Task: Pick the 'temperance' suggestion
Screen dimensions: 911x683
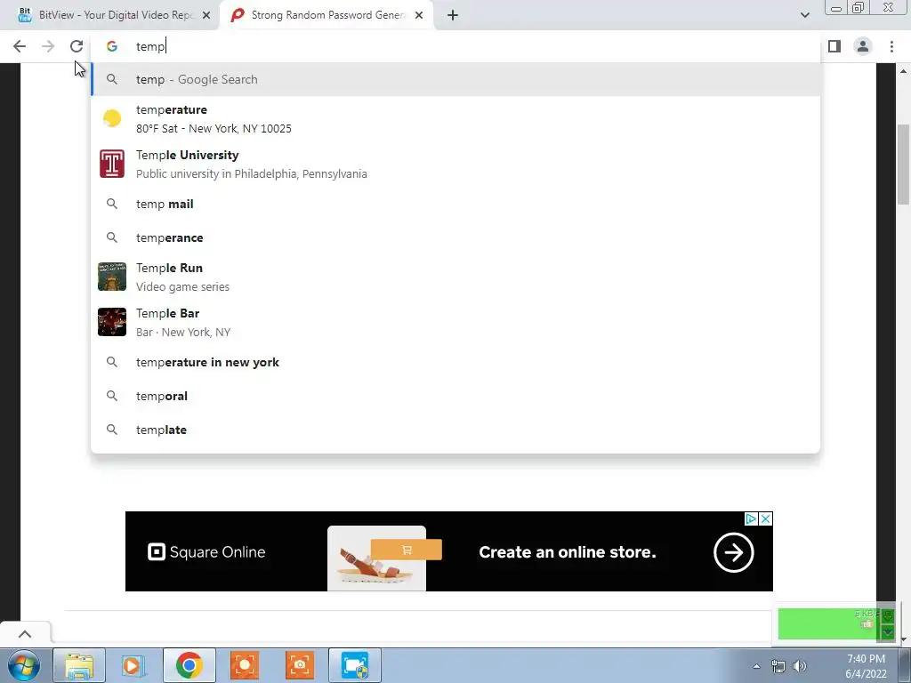Action: (455, 237)
